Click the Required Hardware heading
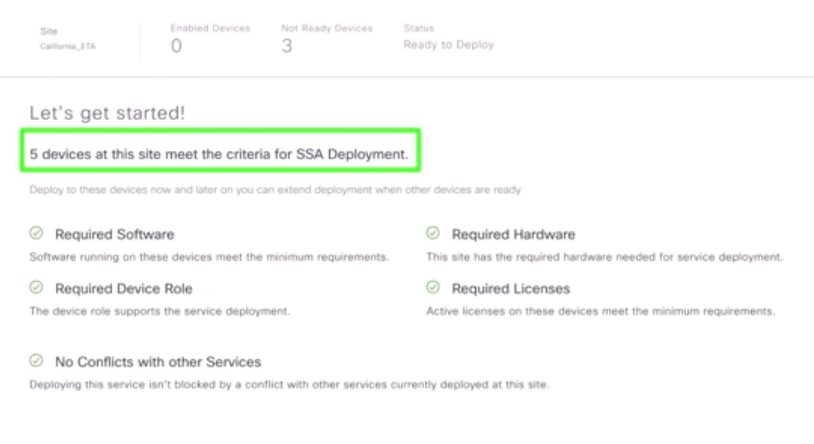 click(x=513, y=234)
